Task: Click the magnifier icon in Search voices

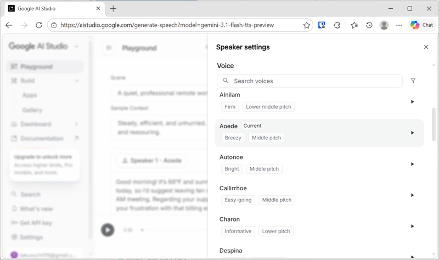Action: 226,81
